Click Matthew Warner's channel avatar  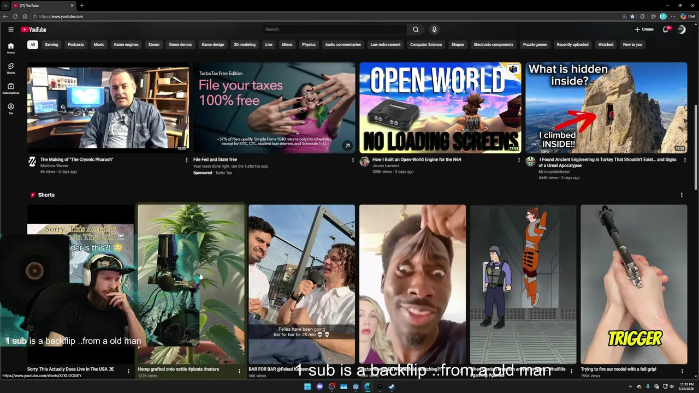(32, 162)
